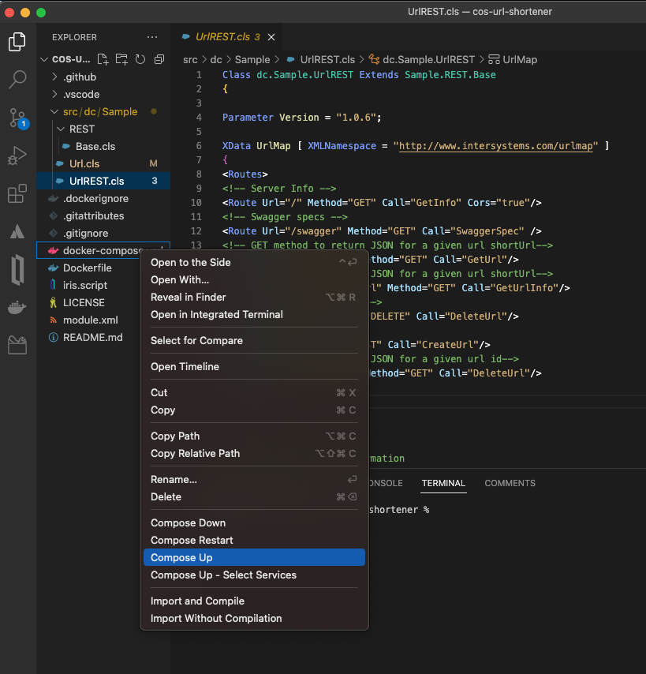646x674 pixels.
Task: Close the UrlREST.cls editor tab
Action: pos(271,37)
